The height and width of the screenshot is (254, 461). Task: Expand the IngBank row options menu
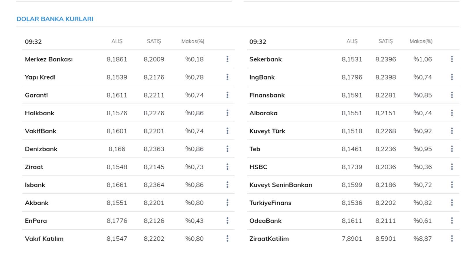[452, 77]
